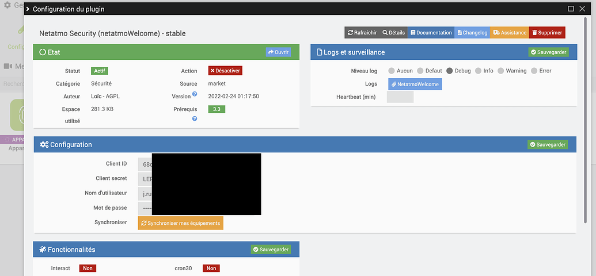596x276 pixels.
Task: Click the Client ID input field
Action: [145, 164]
